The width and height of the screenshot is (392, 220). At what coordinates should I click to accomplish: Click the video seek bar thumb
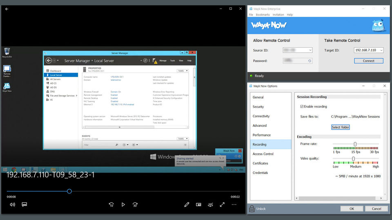tap(69, 191)
